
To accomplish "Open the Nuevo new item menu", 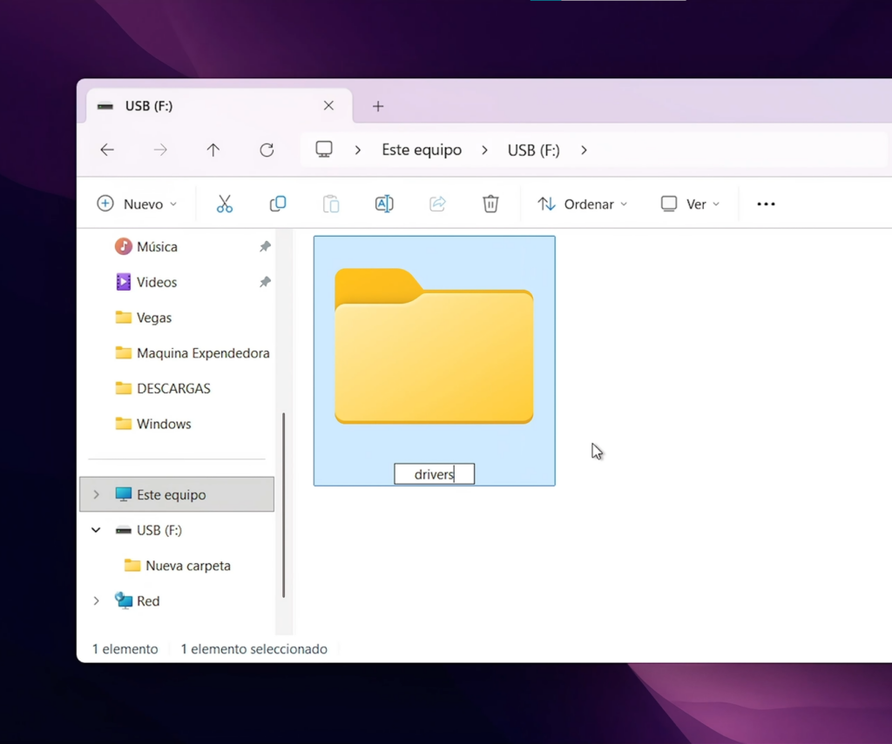I will (x=137, y=204).
